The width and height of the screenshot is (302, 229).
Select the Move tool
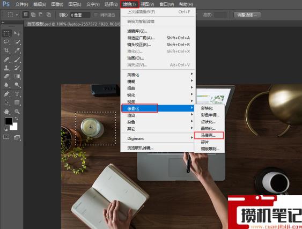(x=17, y=33)
